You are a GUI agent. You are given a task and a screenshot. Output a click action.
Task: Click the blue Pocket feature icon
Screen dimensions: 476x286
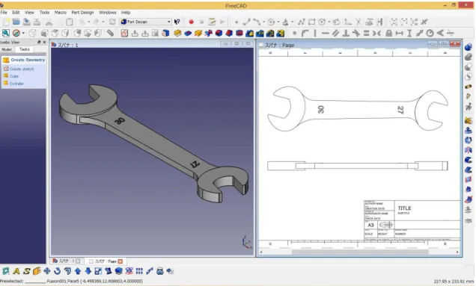click(188, 33)
